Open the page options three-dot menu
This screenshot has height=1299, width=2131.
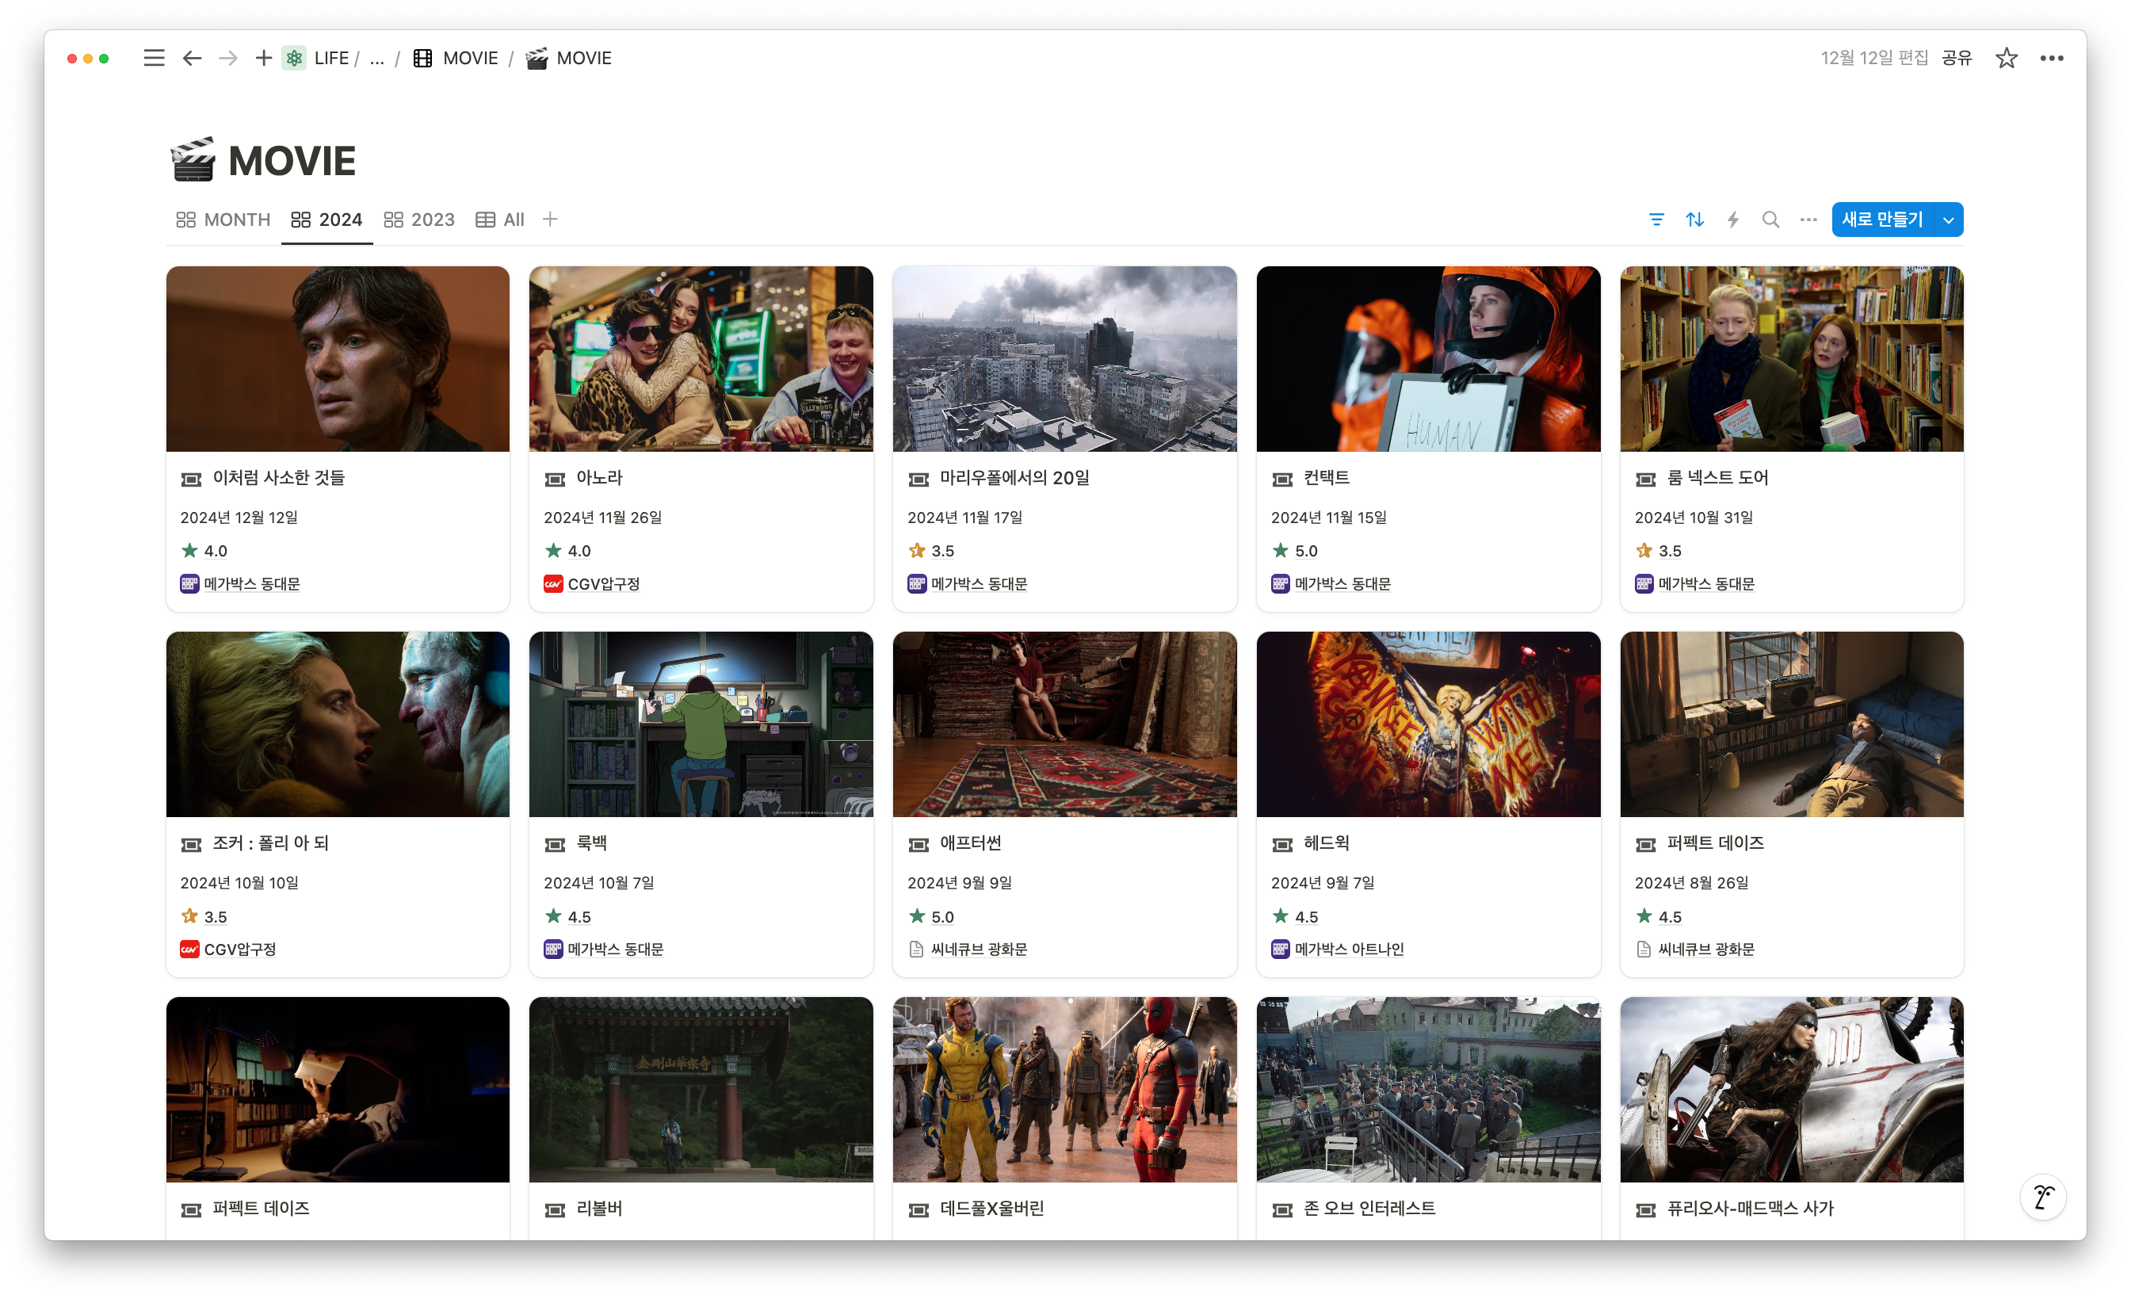2052,58
